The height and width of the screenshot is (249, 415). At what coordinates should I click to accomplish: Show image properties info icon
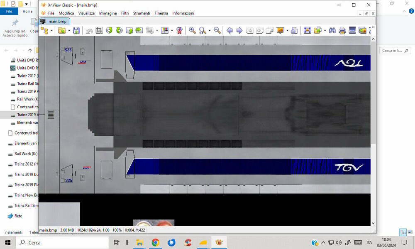click(x=294, y=31)
